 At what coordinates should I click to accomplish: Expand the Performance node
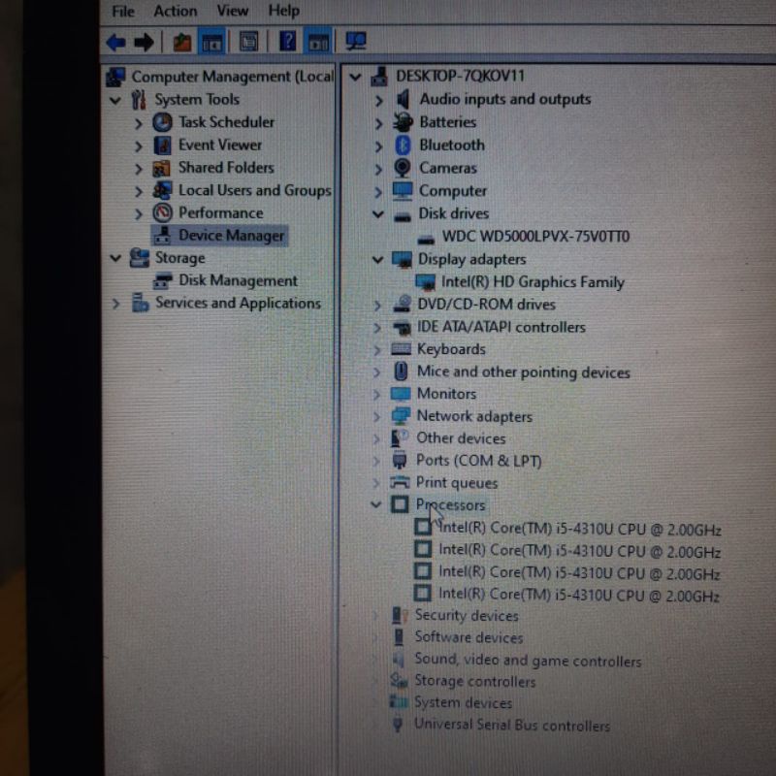coord(139,213)
